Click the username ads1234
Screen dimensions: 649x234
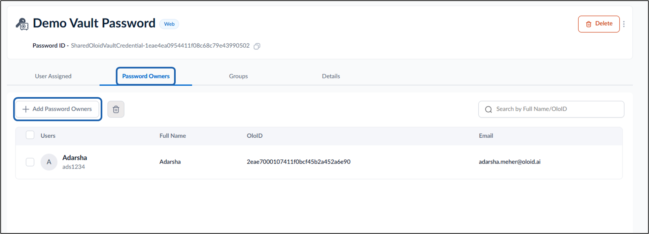click(74, 167)
